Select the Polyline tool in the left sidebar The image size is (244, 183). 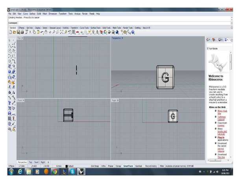[x=10, y=46]
